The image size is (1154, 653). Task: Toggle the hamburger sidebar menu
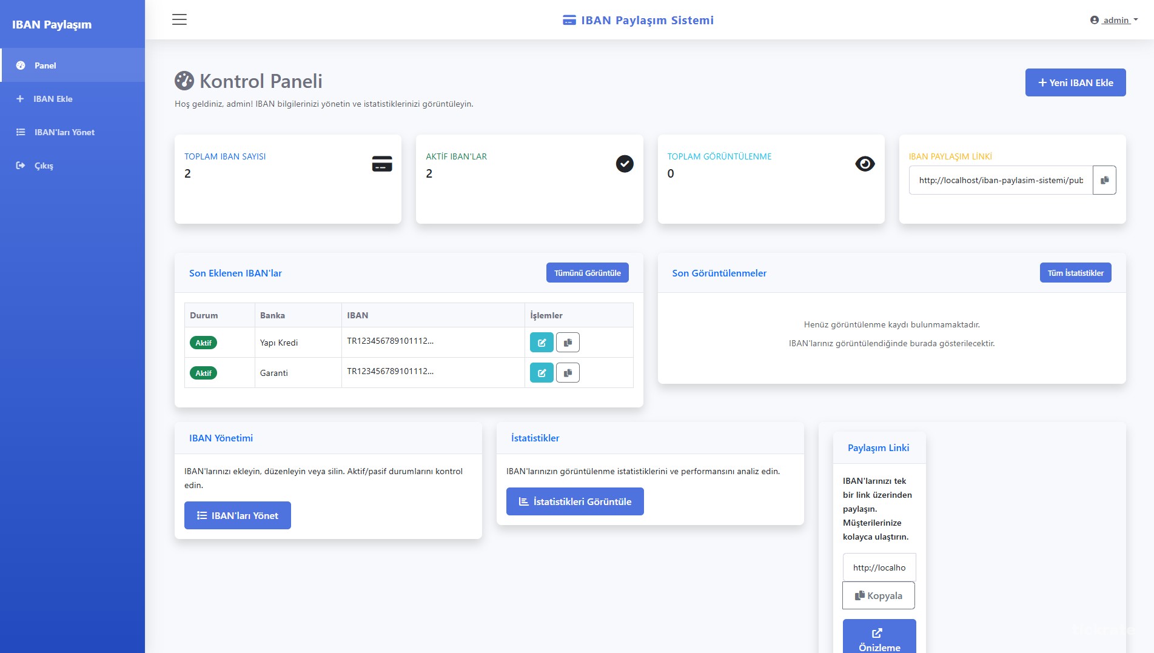pos(179,19)
